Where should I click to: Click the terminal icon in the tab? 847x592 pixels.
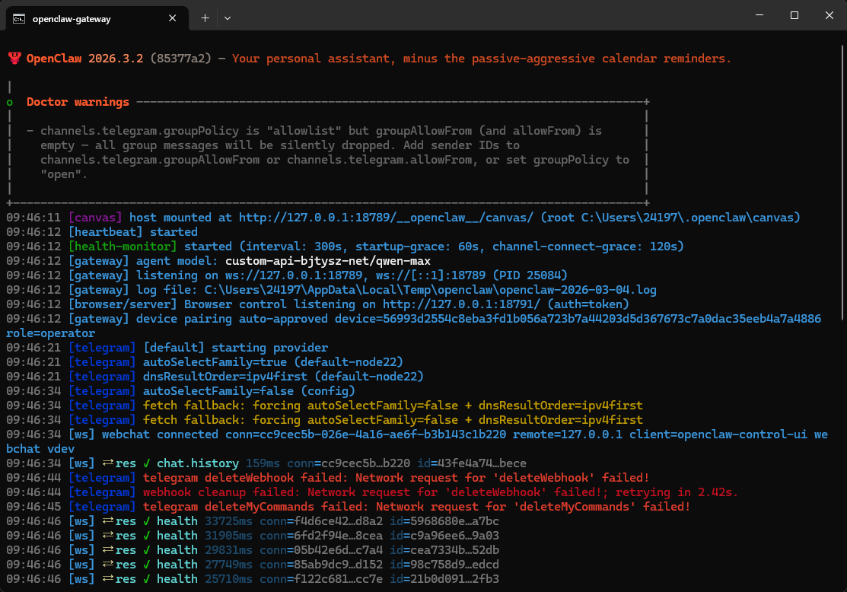coord(19,19)
